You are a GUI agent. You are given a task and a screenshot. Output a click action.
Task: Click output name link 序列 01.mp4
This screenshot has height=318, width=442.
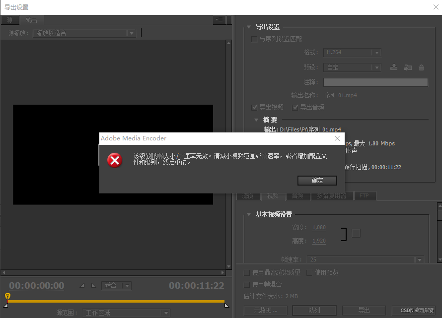pyautogui.click(x=341, y=95)
